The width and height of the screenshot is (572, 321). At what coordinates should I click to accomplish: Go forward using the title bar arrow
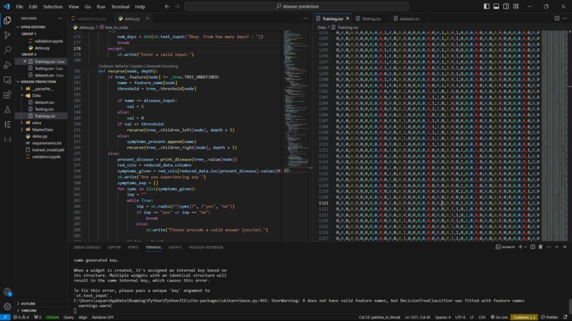[x=177, y=6]
